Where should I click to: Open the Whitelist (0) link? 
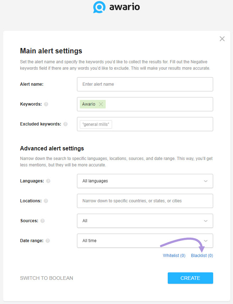(x=174, y=256)
